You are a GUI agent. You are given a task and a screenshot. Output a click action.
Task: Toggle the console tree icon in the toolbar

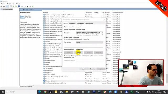(x=7, y=6)
